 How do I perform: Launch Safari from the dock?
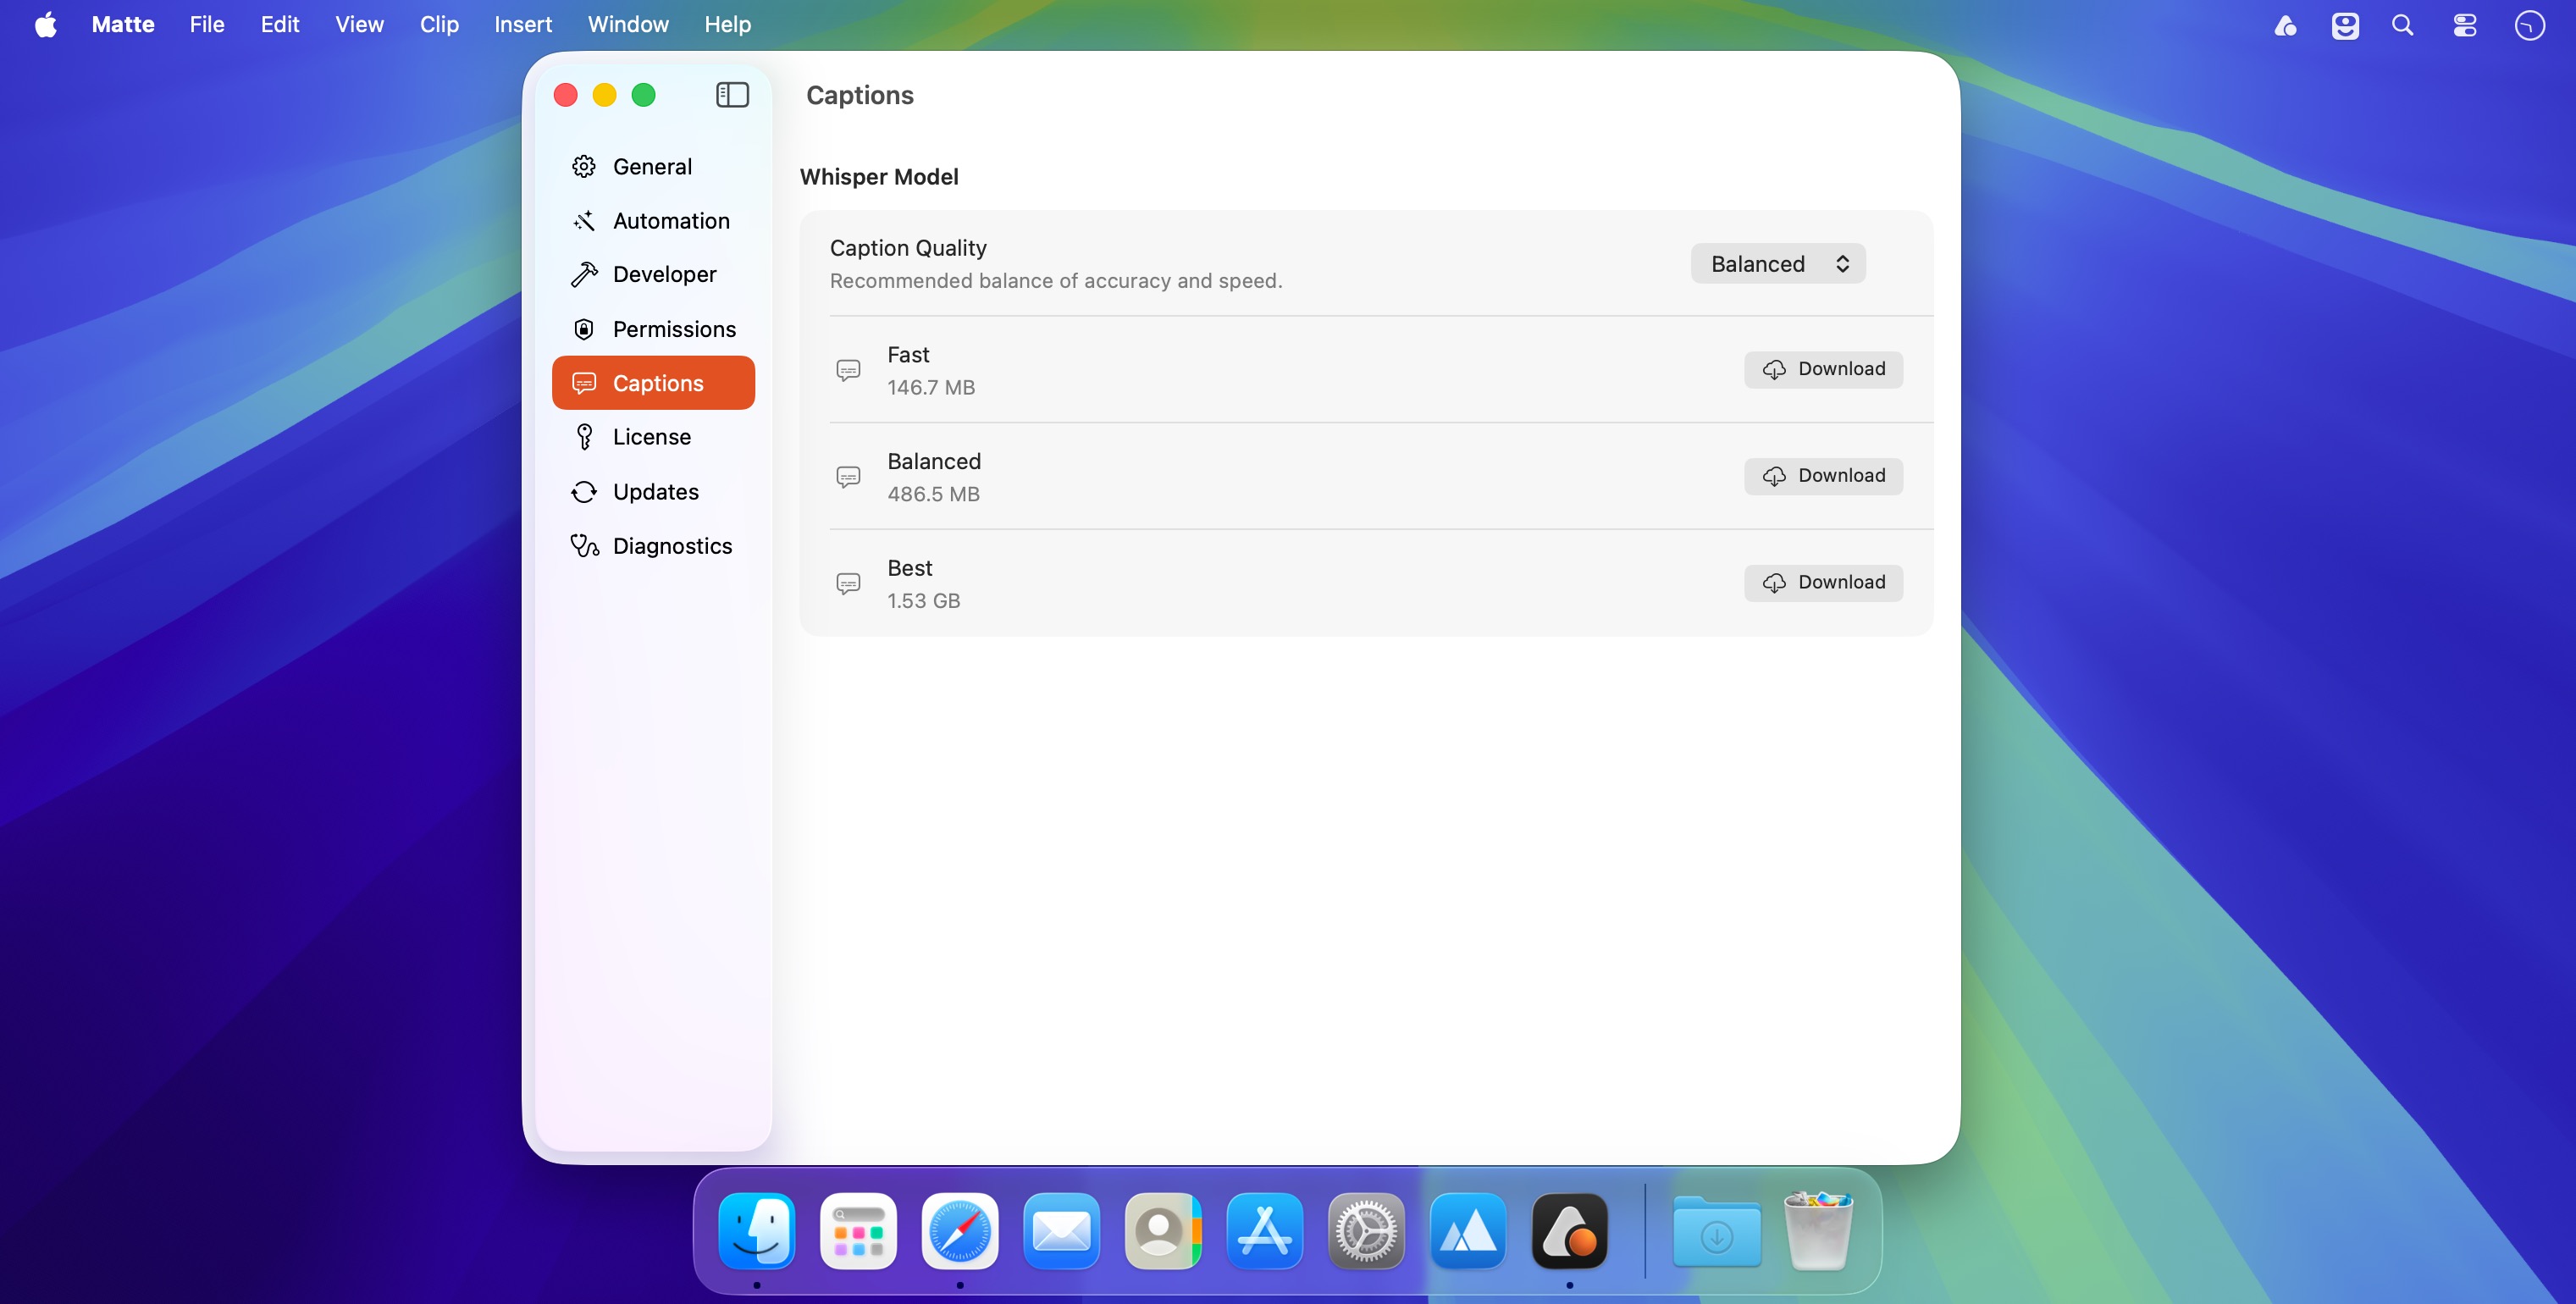(960, 1231)
